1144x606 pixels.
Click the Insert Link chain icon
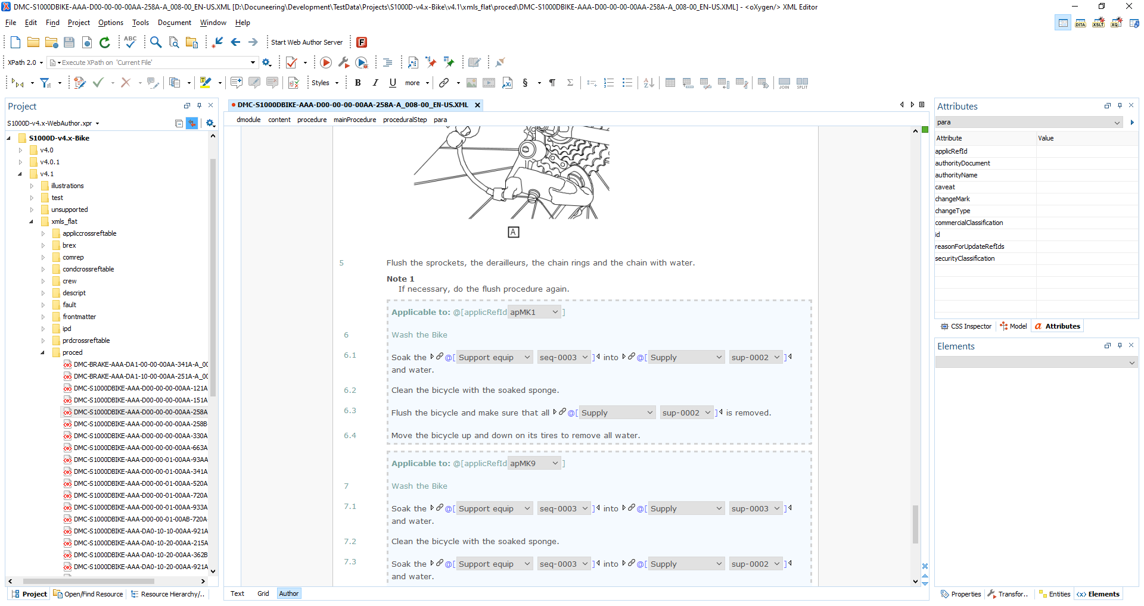(444, 83)
